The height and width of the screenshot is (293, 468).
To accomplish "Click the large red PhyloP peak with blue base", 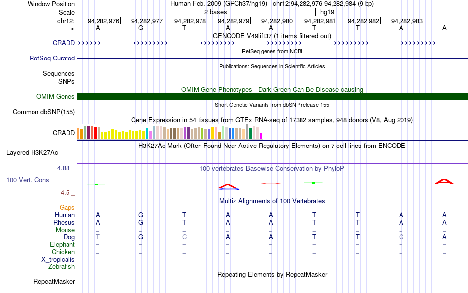I will pyautogui.click(x=228, y=187).
